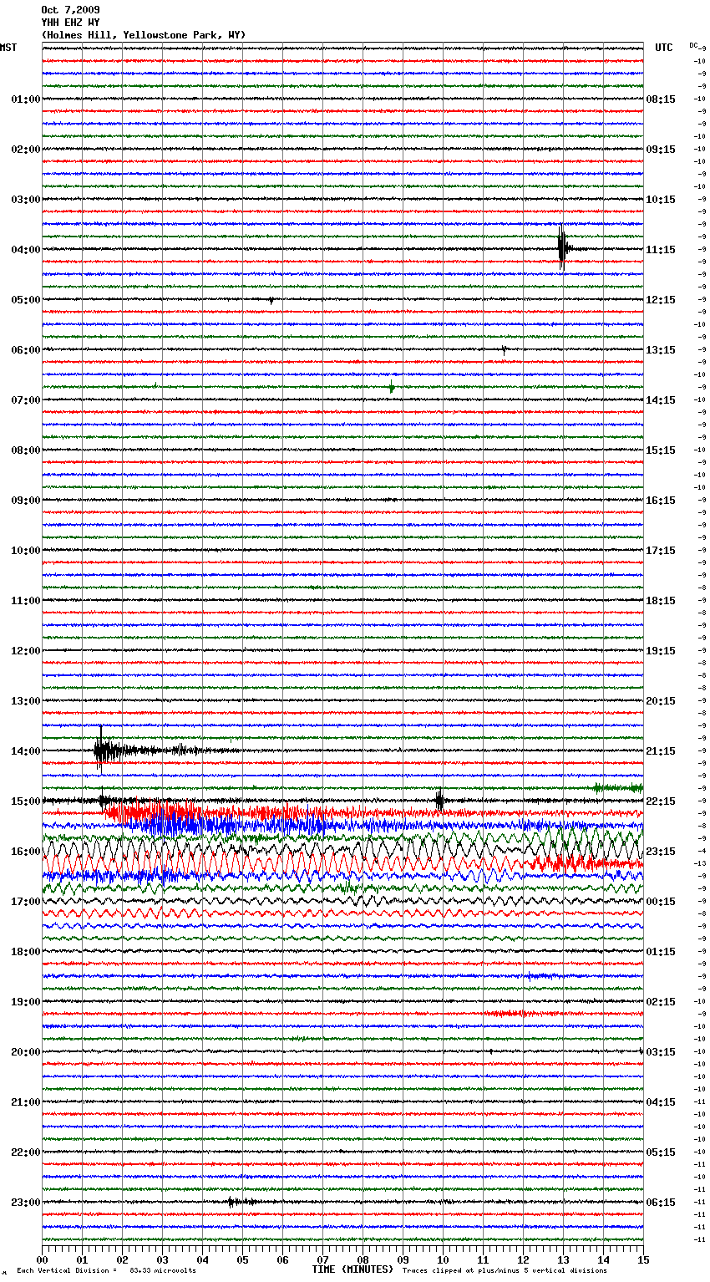Image resolution: width=710 pixels, height=1282 pixels.
Task: Click the 'UTC' time zone label
Action: click(x=663, y=48)
